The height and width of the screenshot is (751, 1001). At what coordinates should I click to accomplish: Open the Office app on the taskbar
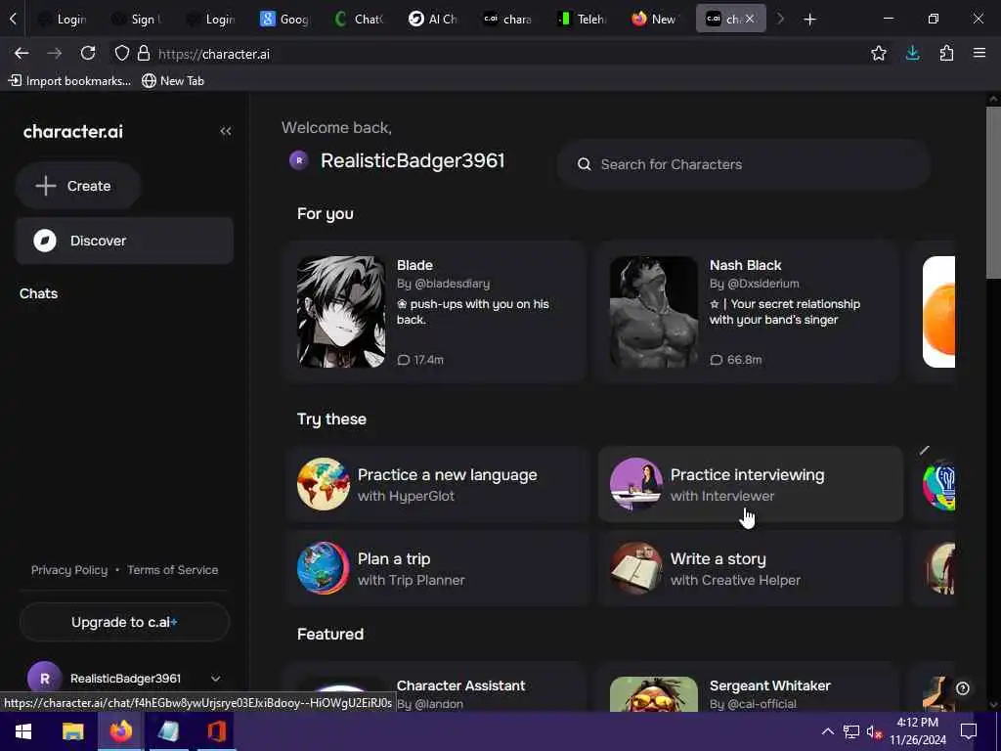216,731
